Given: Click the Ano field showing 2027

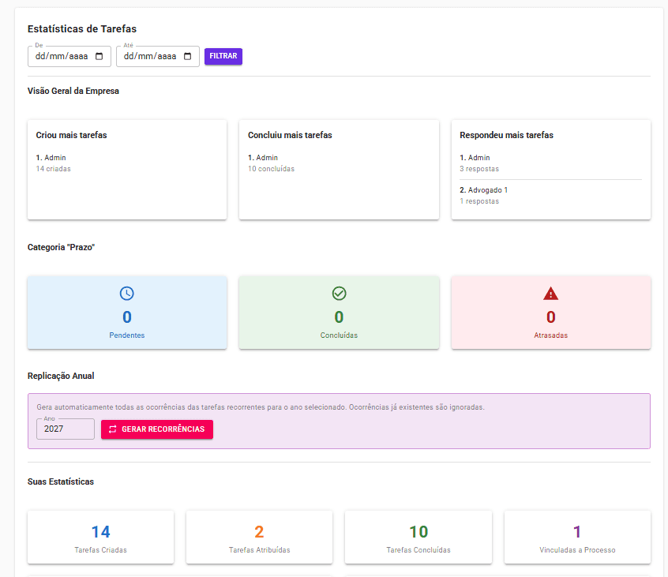Looking at the screenshot, I should 65,429.
